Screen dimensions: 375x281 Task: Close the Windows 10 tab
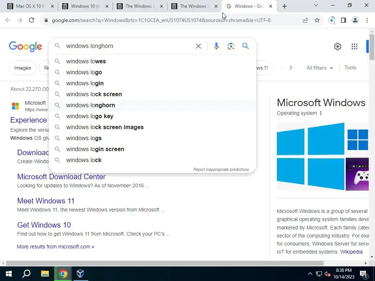107,7
